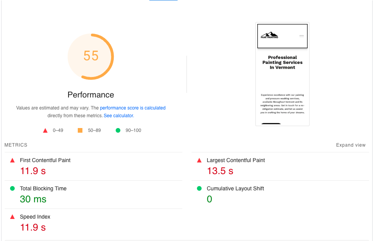Viewport: 373px width, 241px height.
Task: Open the See calculator link
Action: click(118, 115)
